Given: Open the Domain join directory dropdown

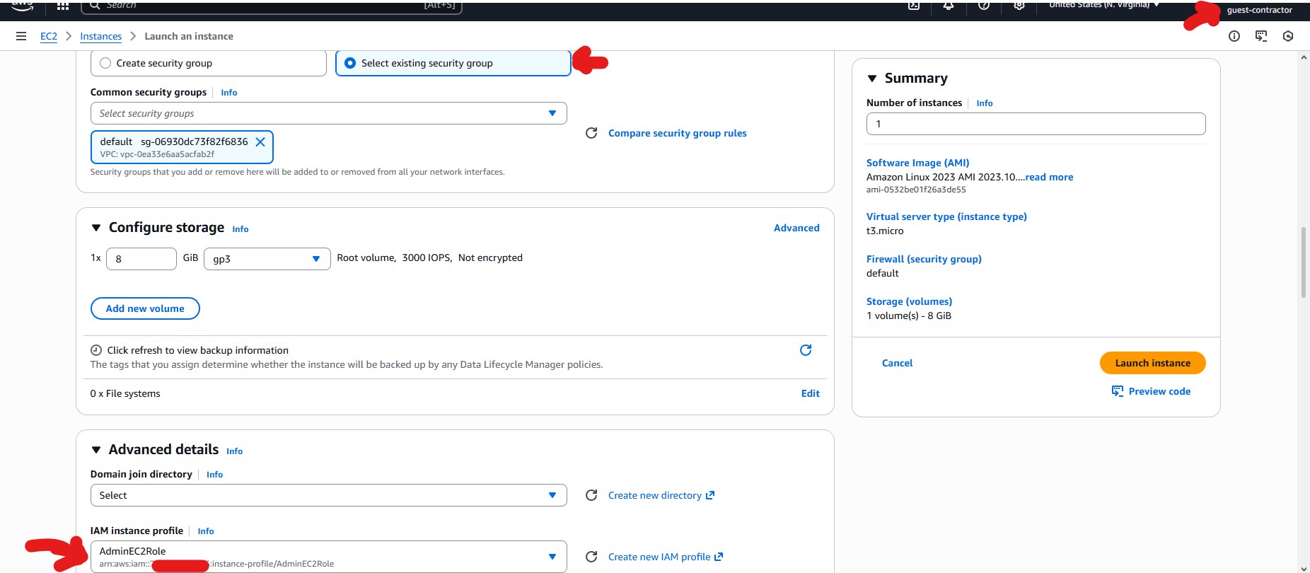Looking at the screenshot, I should pyautogui.click(x=328, y=495).
